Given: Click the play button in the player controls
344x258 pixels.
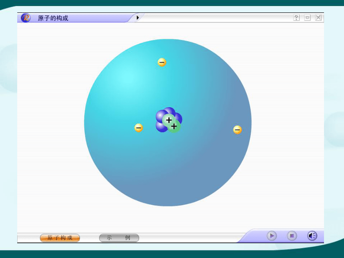Looking at the screenshot, I should pyautogui.click(x=272, y=236).
